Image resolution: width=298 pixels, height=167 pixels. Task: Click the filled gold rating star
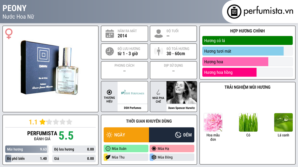[x=42, y=122]
